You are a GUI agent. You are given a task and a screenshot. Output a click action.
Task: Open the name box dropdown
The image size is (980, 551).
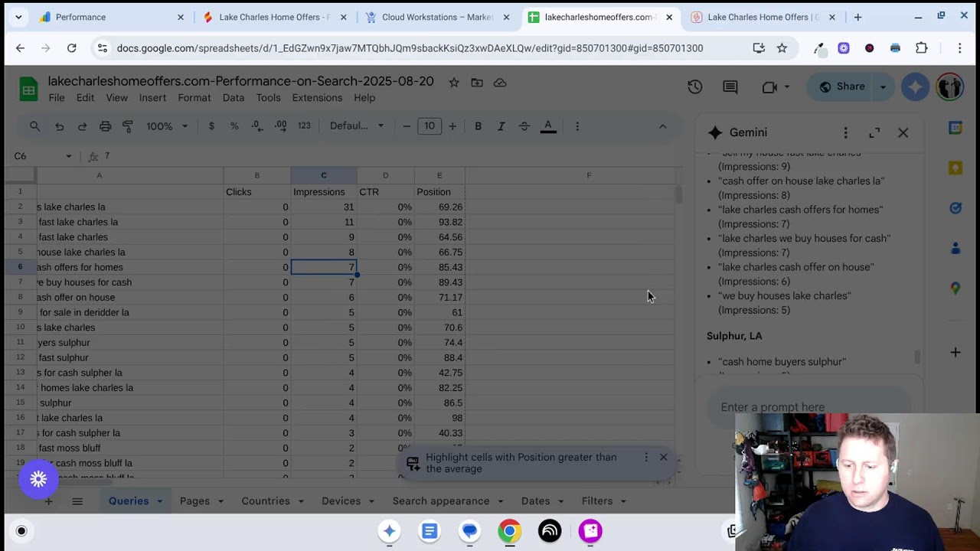click(x=68, y=156)
